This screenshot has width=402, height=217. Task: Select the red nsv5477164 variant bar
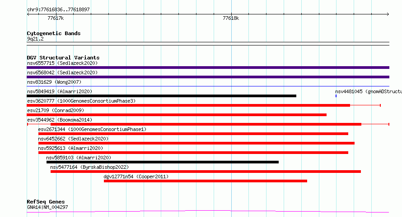(x=206, y=172)
